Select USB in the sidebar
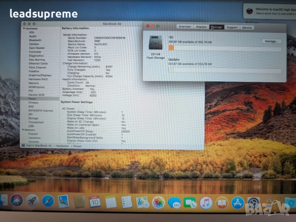 pos(31,126)
